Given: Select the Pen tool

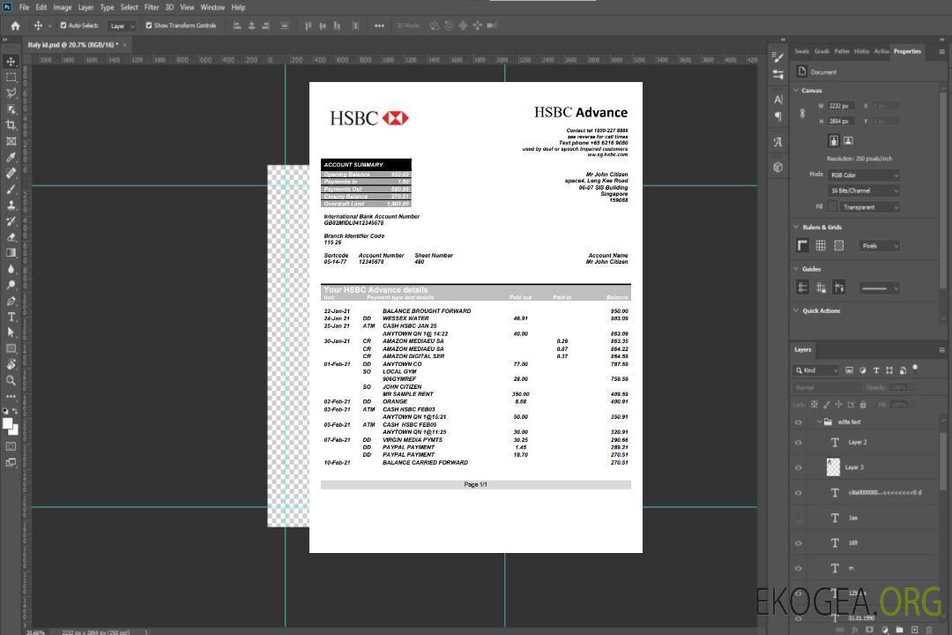Looking at the screenshot, I should [11, 301].
